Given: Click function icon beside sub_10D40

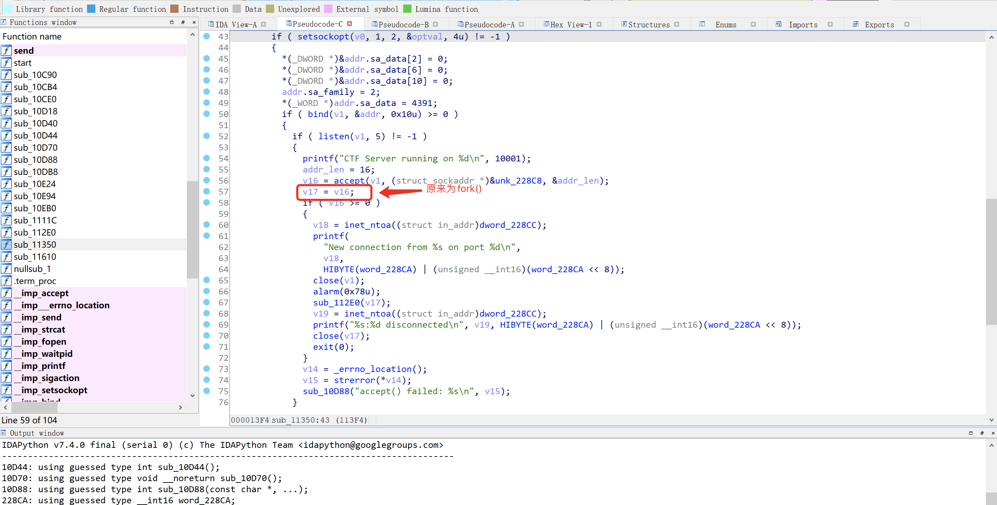Looking at the screenshot, I should tap(6, 123).
